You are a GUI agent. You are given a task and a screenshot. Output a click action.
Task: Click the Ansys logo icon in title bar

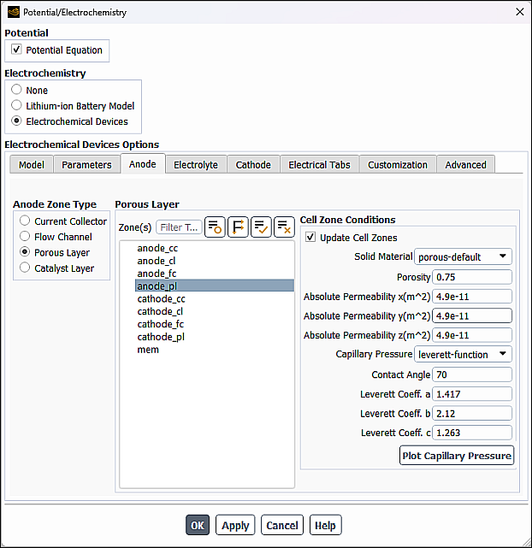coord(14,12)
